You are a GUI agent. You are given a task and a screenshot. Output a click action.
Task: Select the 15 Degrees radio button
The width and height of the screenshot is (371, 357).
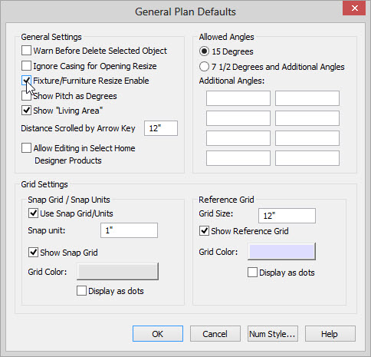click(204, 51)
